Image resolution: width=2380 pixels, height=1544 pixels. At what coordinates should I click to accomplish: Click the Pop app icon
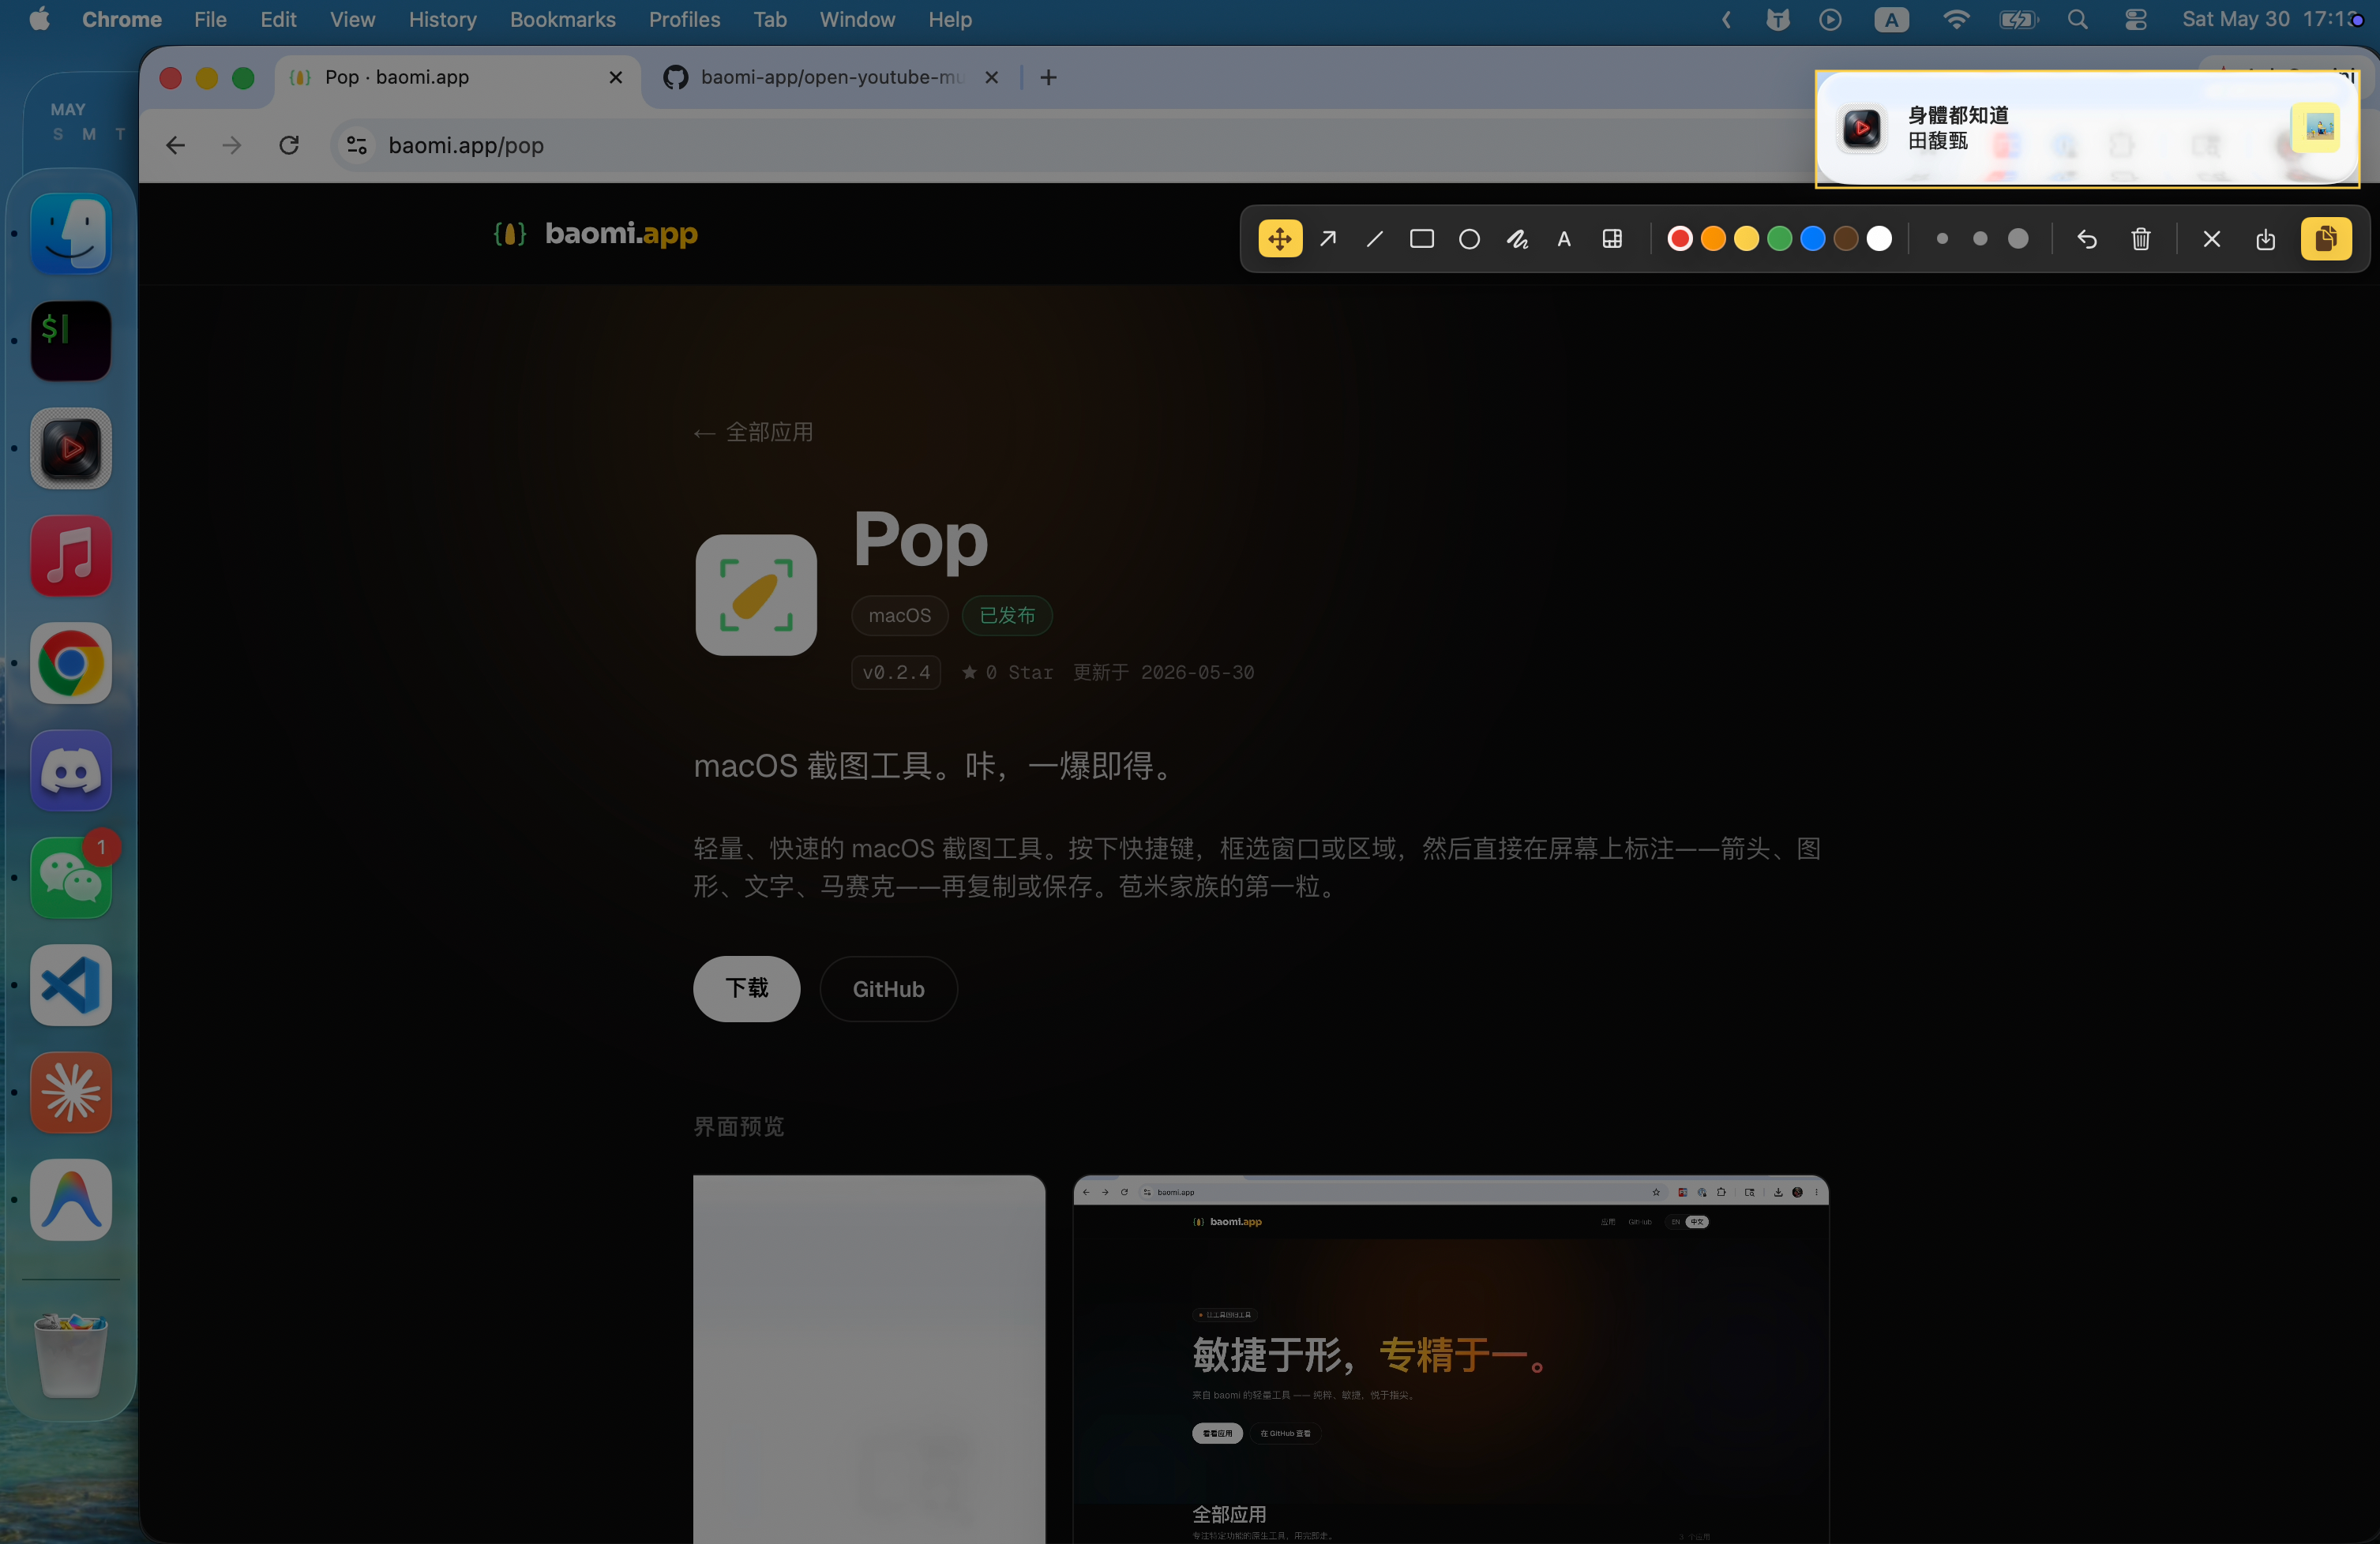(756, 594)
